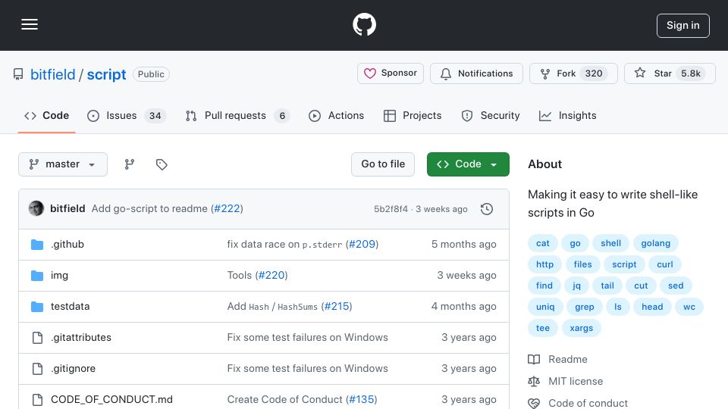This screenshot has width=728, height=409.
Task: View branches via the branch icon
Action: click(130, 164)
